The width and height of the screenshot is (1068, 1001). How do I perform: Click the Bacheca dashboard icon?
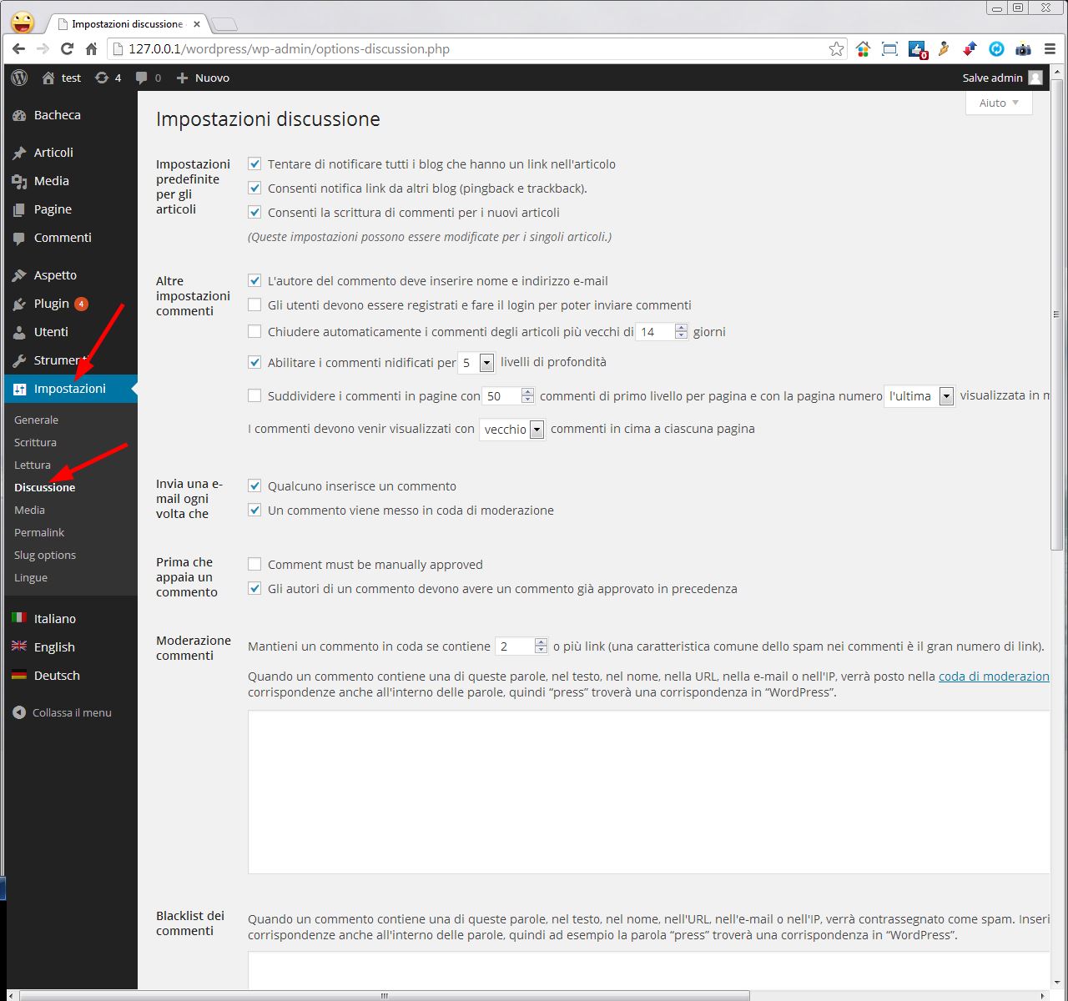(x=20, y=116)
